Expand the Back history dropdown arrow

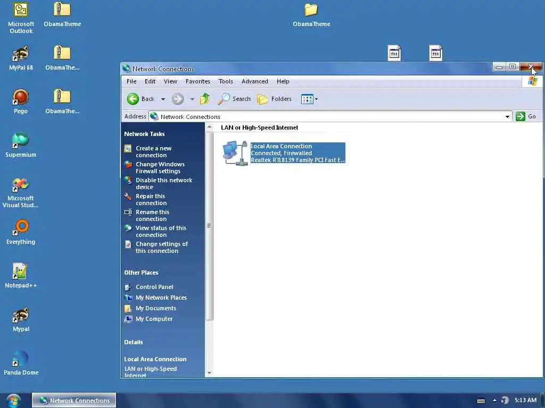163,99
